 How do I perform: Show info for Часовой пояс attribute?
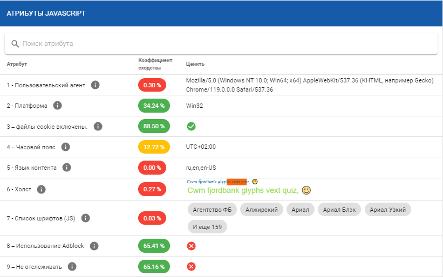point(66,147)
